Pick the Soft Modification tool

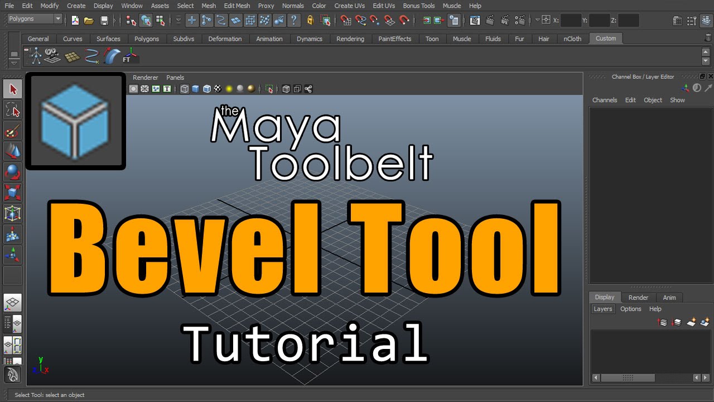pos(13,234)
